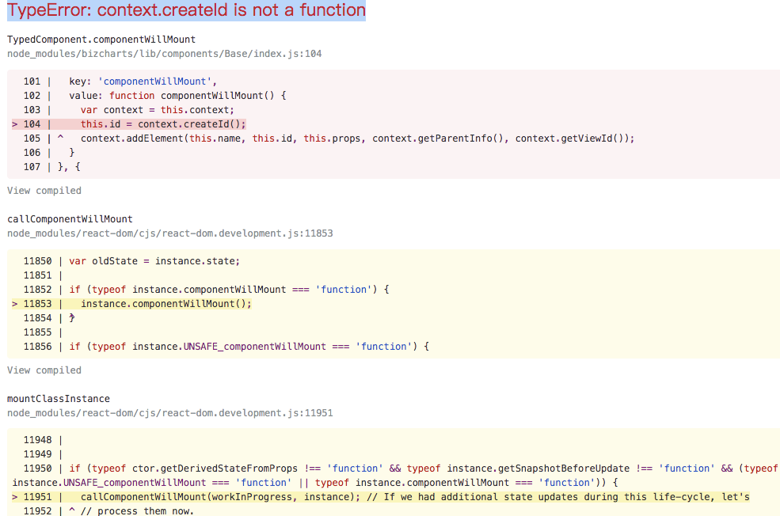Click line 11856 UNSAFE_componentWillMount typeof check

(226, 347)
